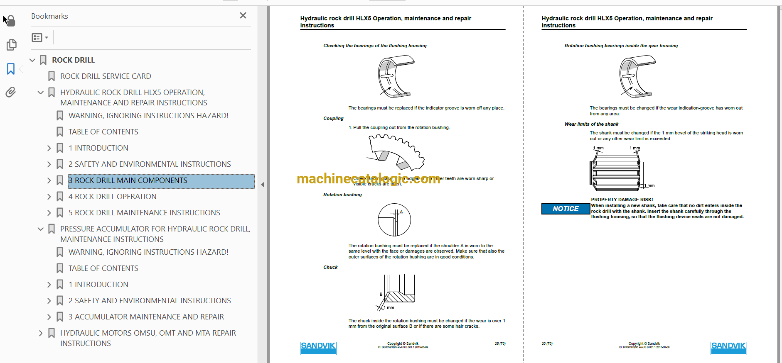Open WARNING bookmark under Pressure Accumulator section
Screen dimensions: 782x363
(x=148, y=252)
